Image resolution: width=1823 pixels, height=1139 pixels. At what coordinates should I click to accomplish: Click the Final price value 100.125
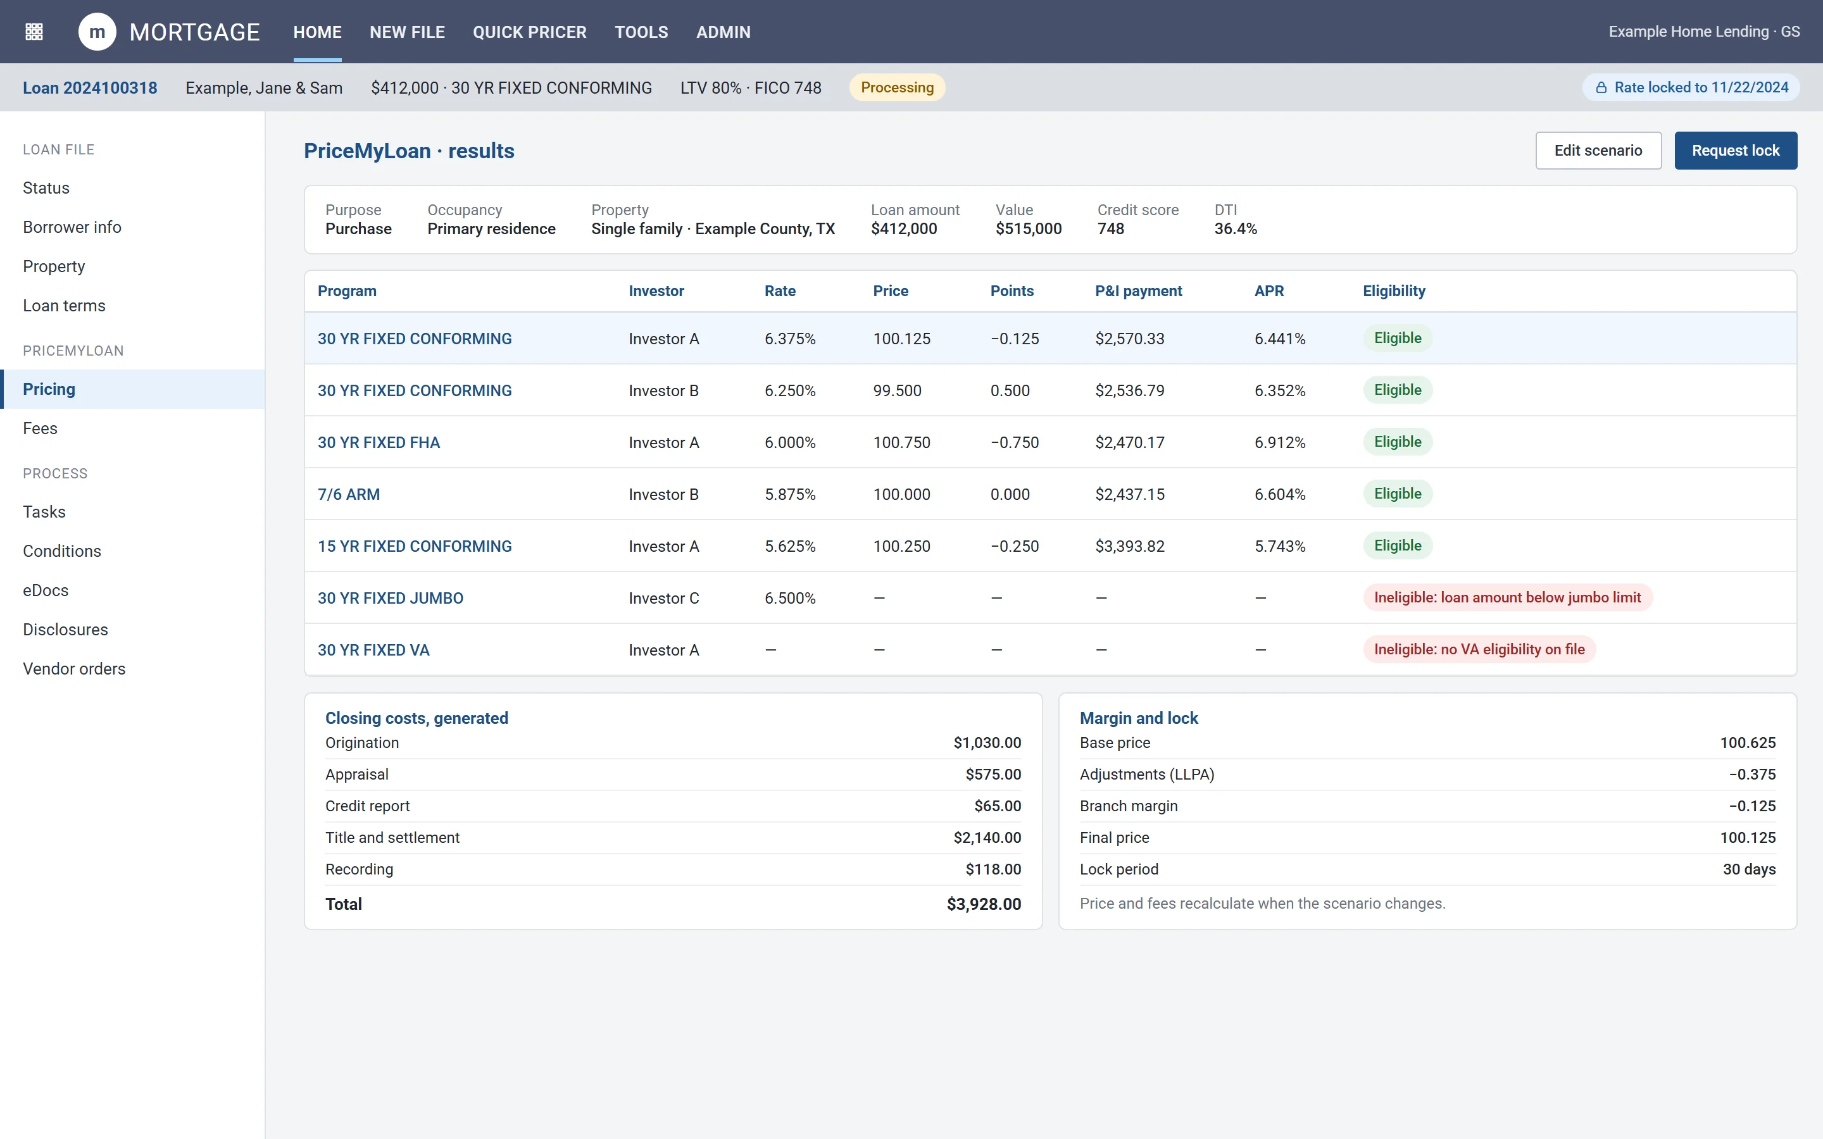tap(1747, 838)
